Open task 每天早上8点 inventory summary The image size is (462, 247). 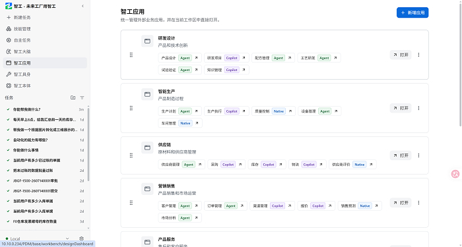click(x=45, y=120)
